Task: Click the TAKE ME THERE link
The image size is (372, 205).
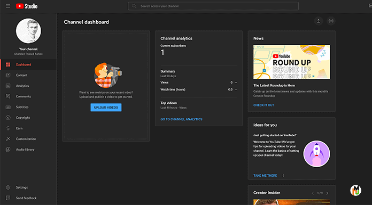Action: [265, 175]
